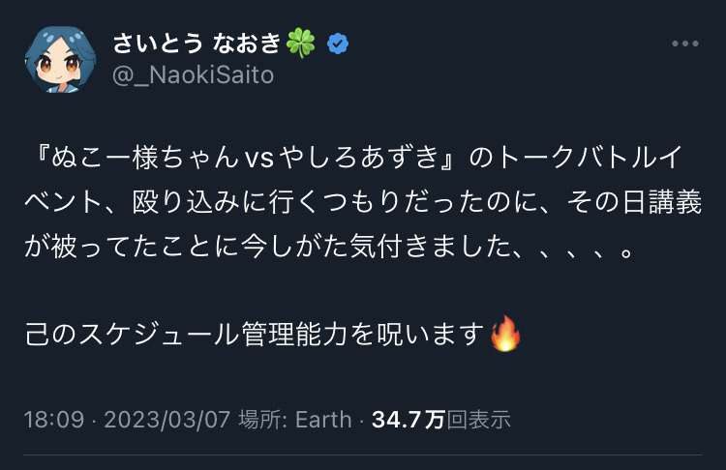Click the line 己のスケジュール管理能力を呪います
726x470 pixels.
(254, 335)
